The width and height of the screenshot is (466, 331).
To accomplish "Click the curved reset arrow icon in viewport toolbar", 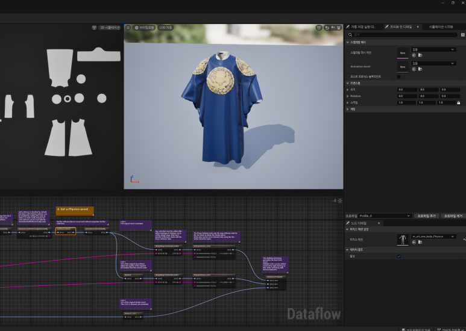I will (327, 28).
